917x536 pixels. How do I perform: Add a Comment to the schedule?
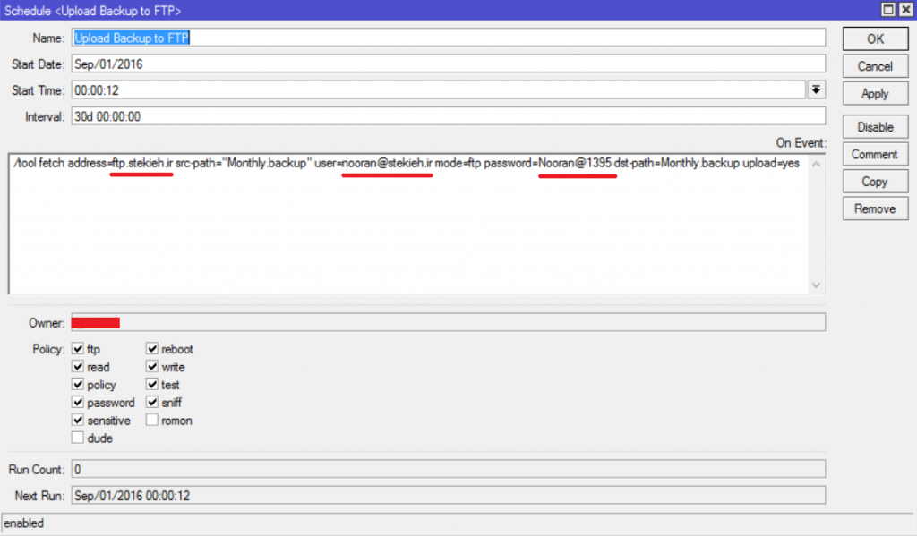point(876,154)
